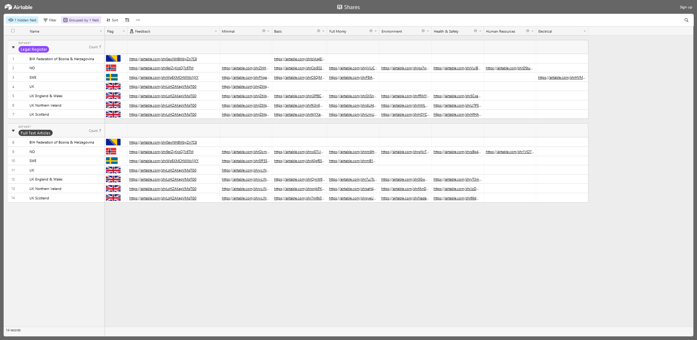Click the Full Text Articles dark tag
The image size is (697, 340).
[36, 133]
